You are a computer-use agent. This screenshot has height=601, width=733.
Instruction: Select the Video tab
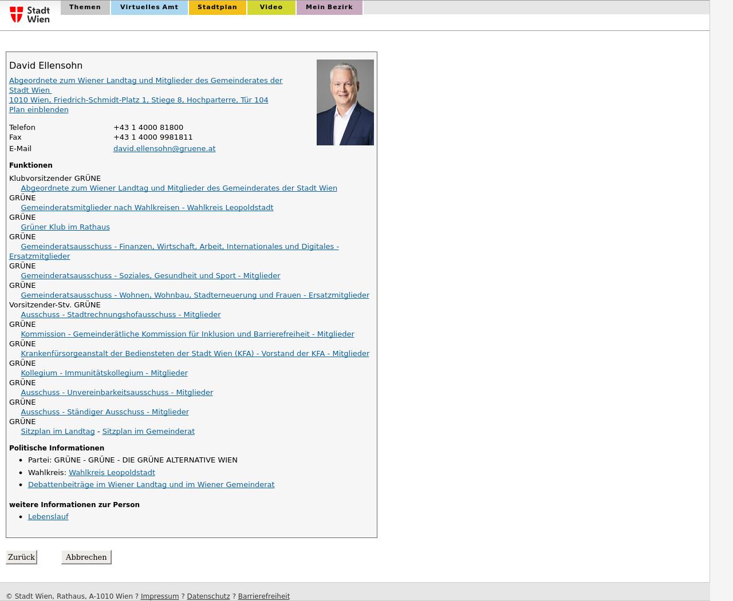point(271,7)
